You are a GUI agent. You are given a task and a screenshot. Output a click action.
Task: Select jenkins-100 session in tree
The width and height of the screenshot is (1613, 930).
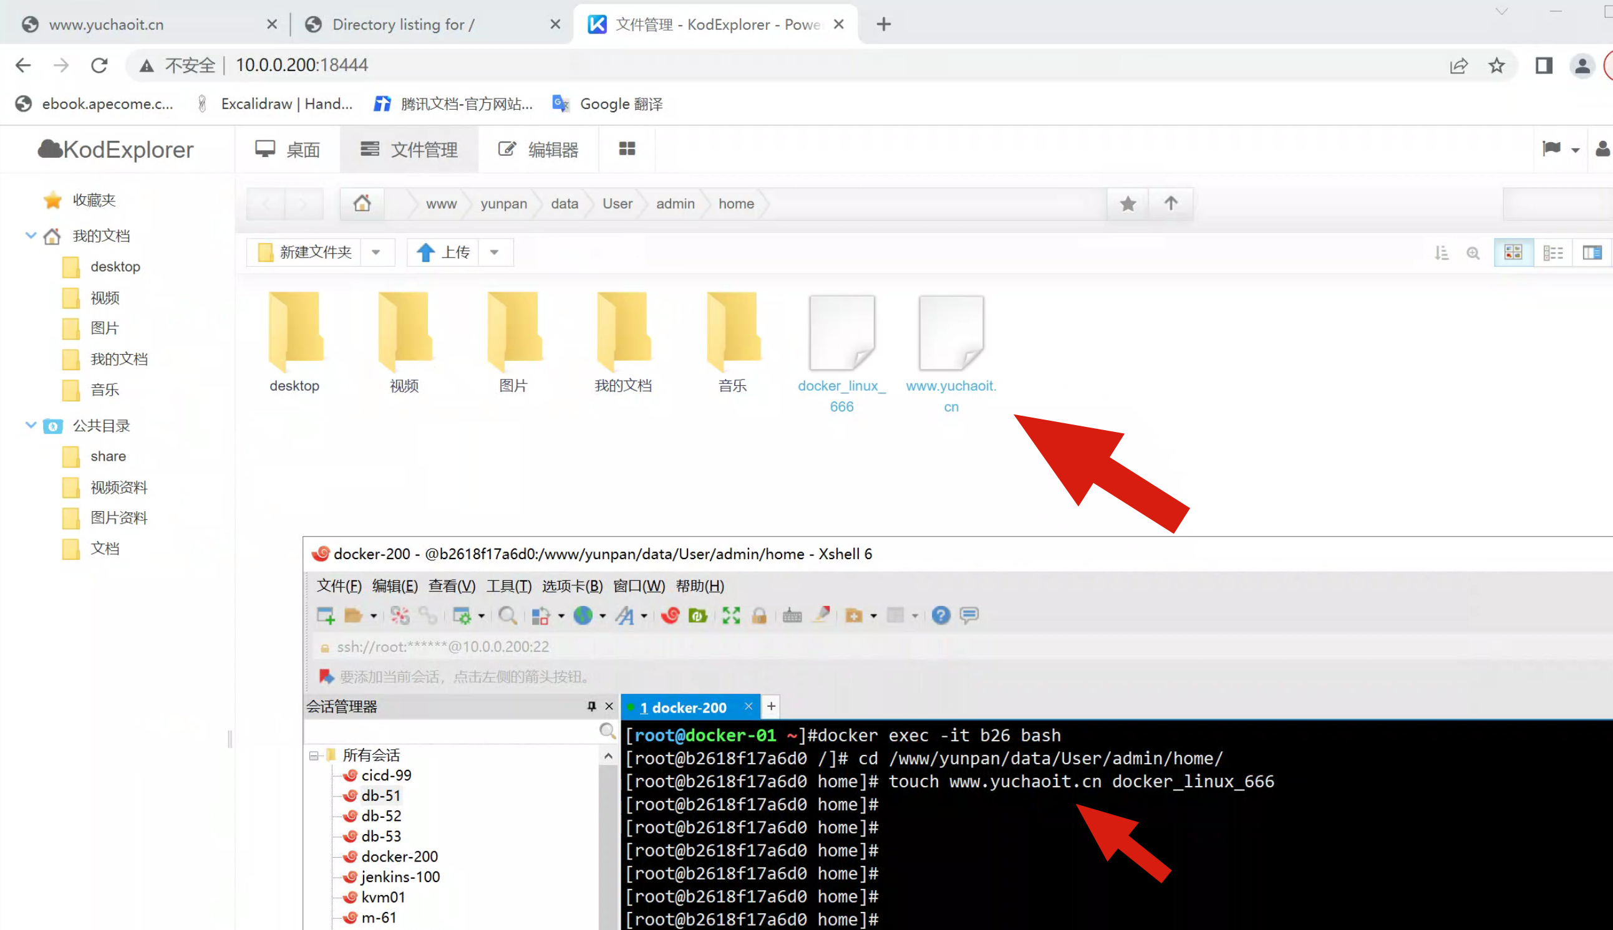point(400,876)
